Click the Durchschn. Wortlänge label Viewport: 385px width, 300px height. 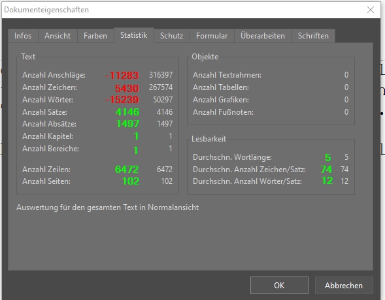pyautogui.click(x=232, y=157)
